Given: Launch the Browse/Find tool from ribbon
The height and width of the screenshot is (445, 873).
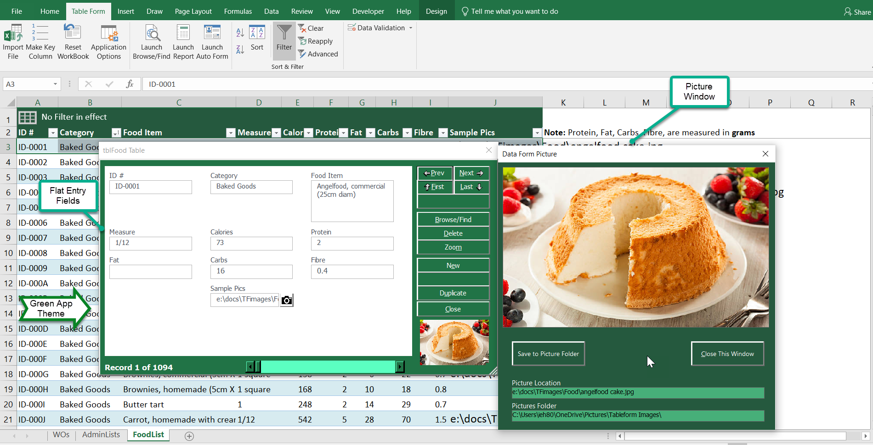Looking at the screenshot, I should (x=151, y=41).
